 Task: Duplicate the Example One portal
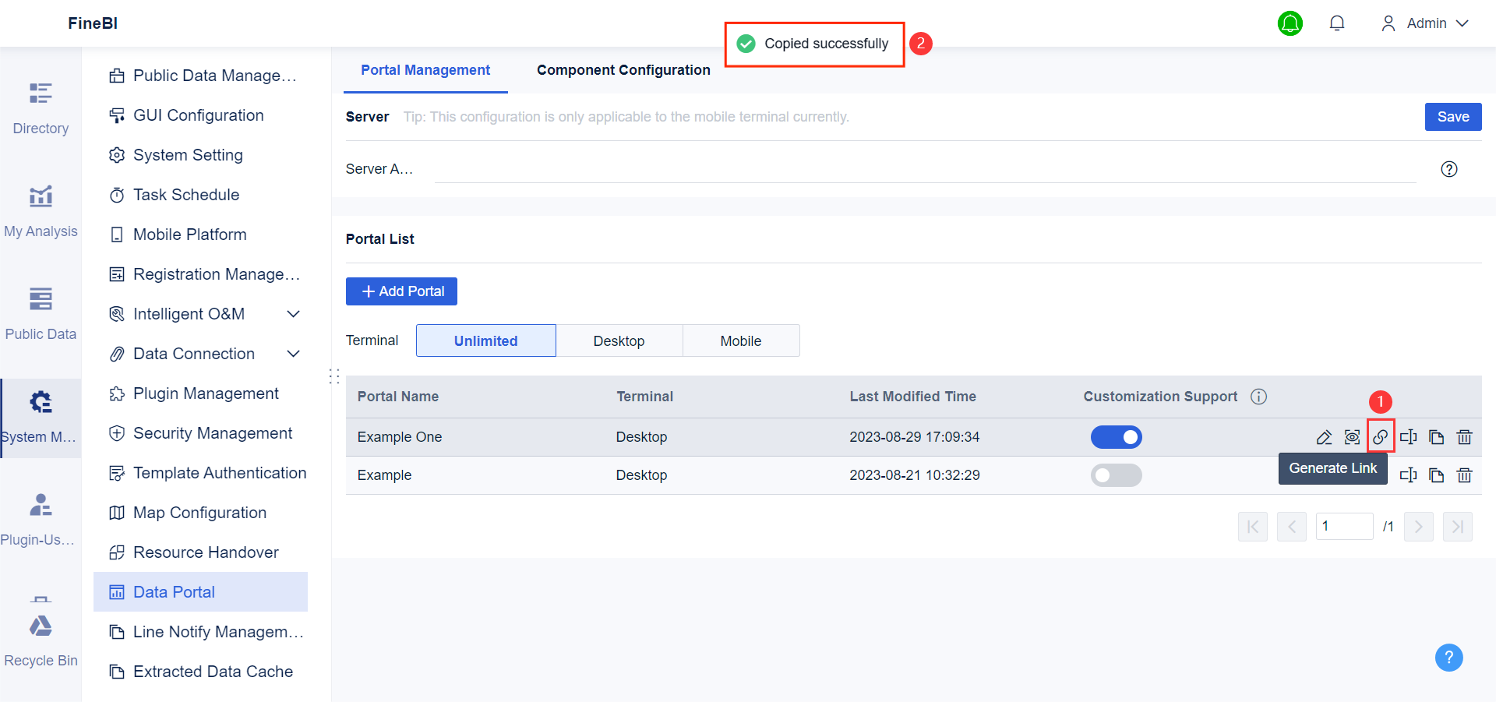pos(1437,436)
